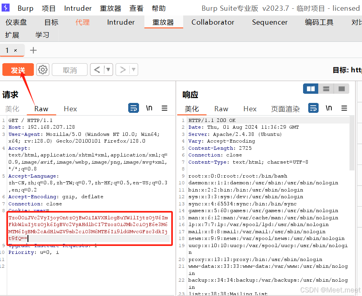
Task: Click the Accept-Encoding: gzip, deflate line
Action: coord(56,197)
